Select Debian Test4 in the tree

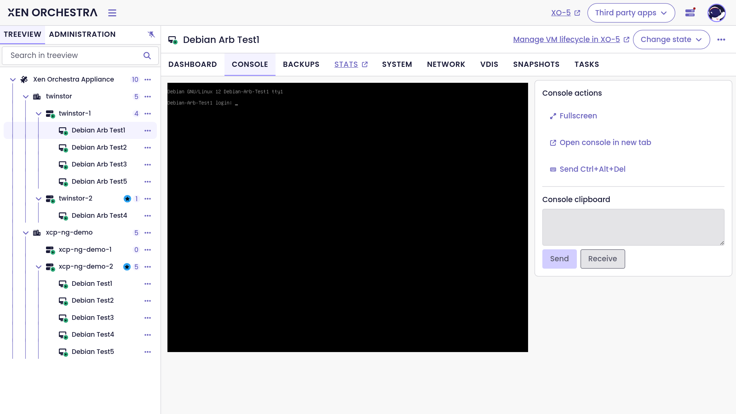[x=80, y=335]
